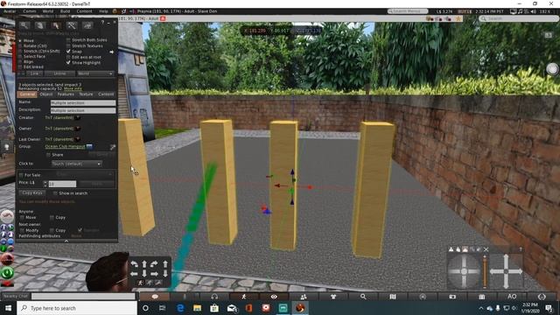The width and height of the screenshot is (560, 315).
Task: Click the Unlink button
Action: click(x=59, y=73)
